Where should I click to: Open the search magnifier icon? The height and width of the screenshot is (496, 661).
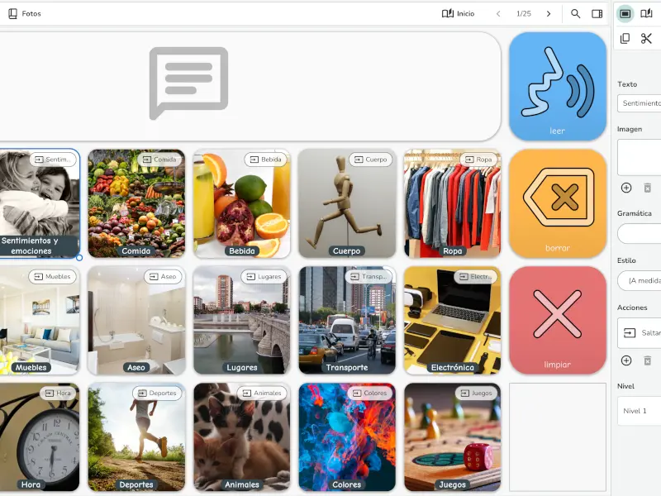575,13
